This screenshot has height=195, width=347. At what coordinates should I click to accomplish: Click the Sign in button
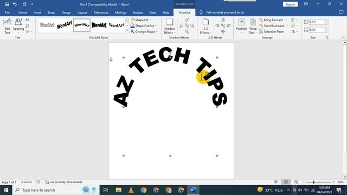tap(290, 4)
